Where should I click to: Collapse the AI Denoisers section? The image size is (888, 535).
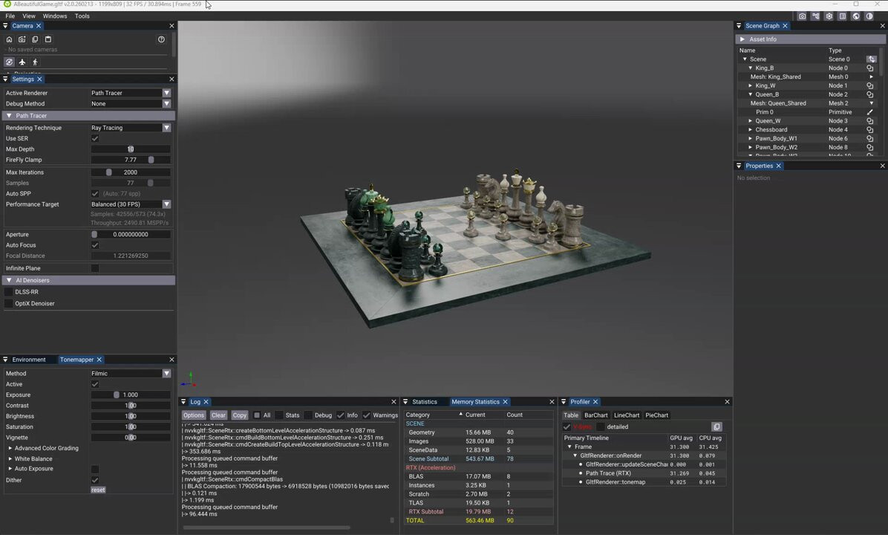(88, 281)
